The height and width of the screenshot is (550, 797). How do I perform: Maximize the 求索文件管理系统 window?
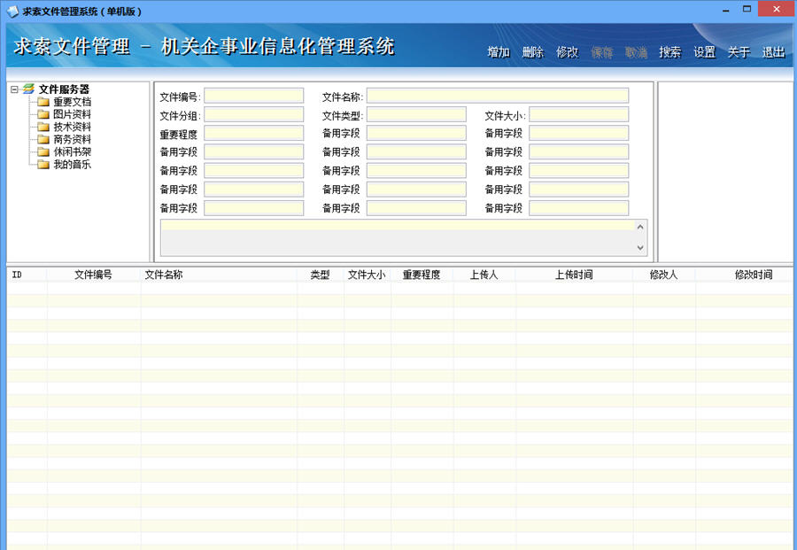tap(747, 9)
